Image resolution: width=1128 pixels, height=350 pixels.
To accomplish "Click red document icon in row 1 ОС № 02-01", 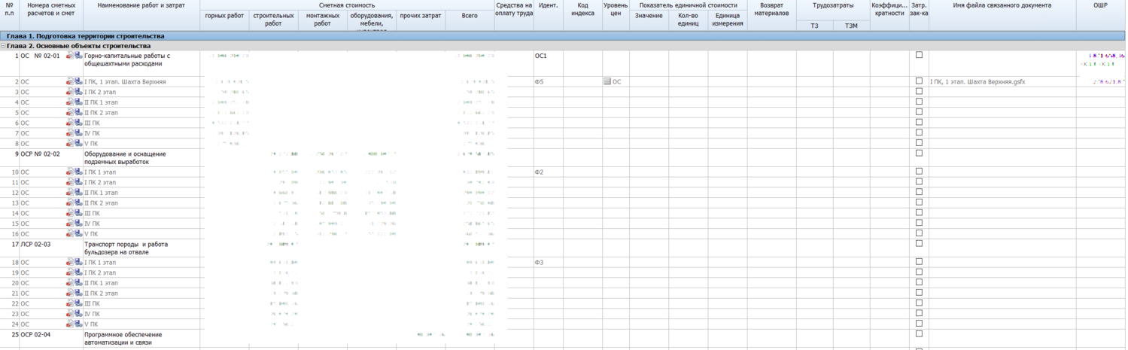I will point(70,56).
